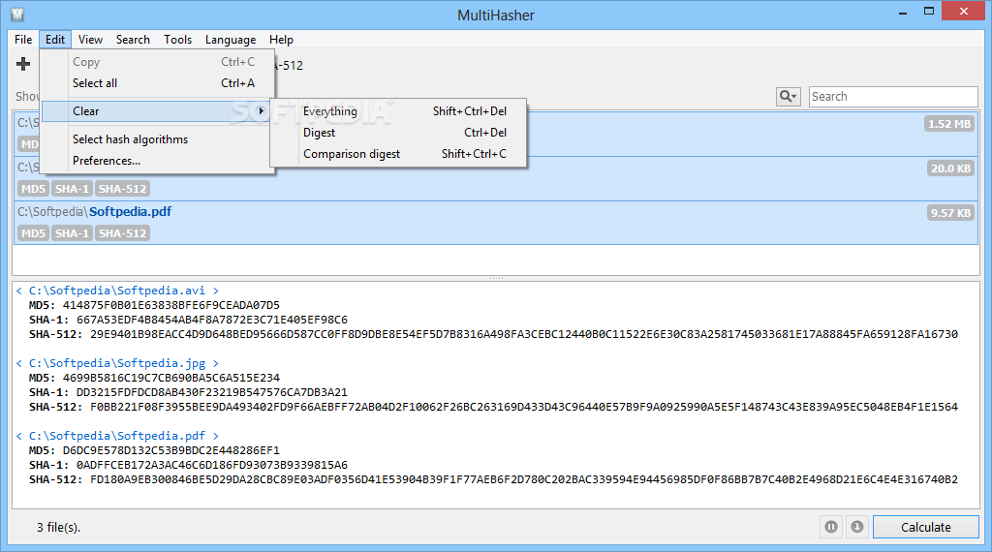This screenshot has height=552, width=992.
Task: Click the 9.57 KB size badge
Action: (950, 213)
